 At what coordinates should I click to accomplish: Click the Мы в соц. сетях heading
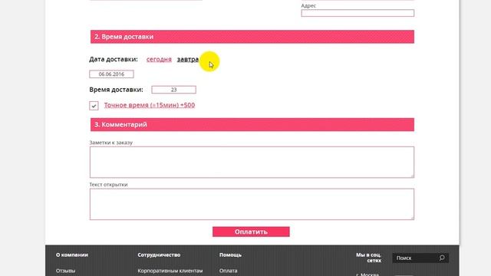[x=368, y=258]
